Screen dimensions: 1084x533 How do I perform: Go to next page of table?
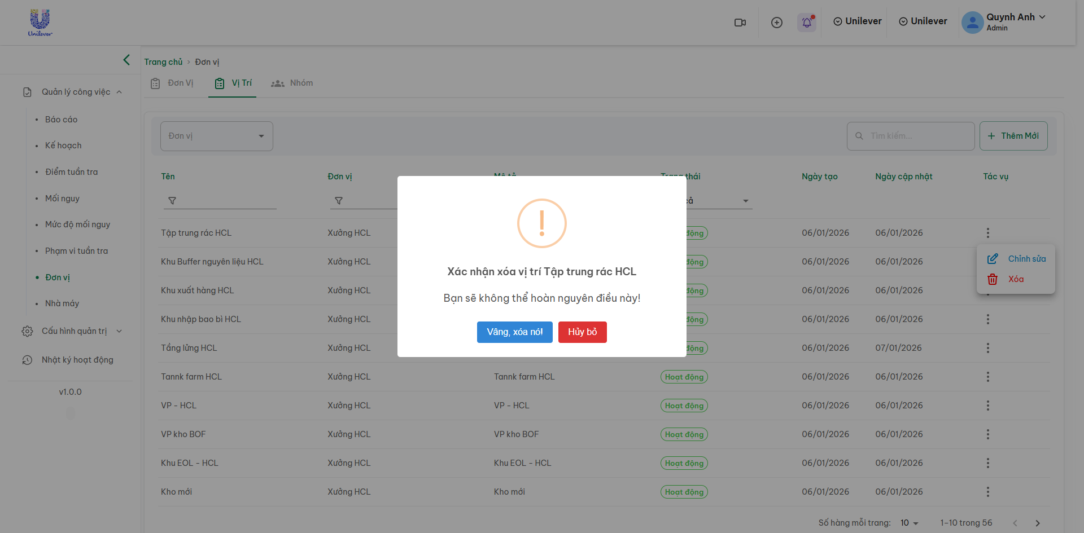click(1037, 523)
